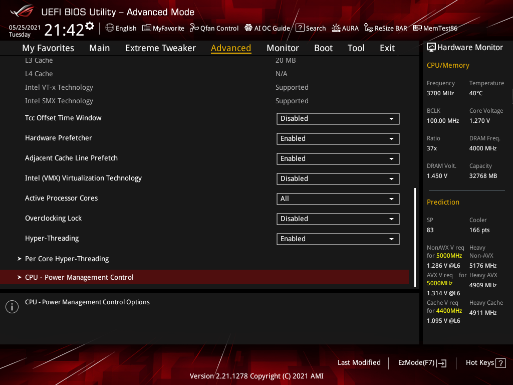Viewport: 513px width, 385px height.
Task: Click the 3700 MHz frequency value
Action: click(x=440, y=93)
